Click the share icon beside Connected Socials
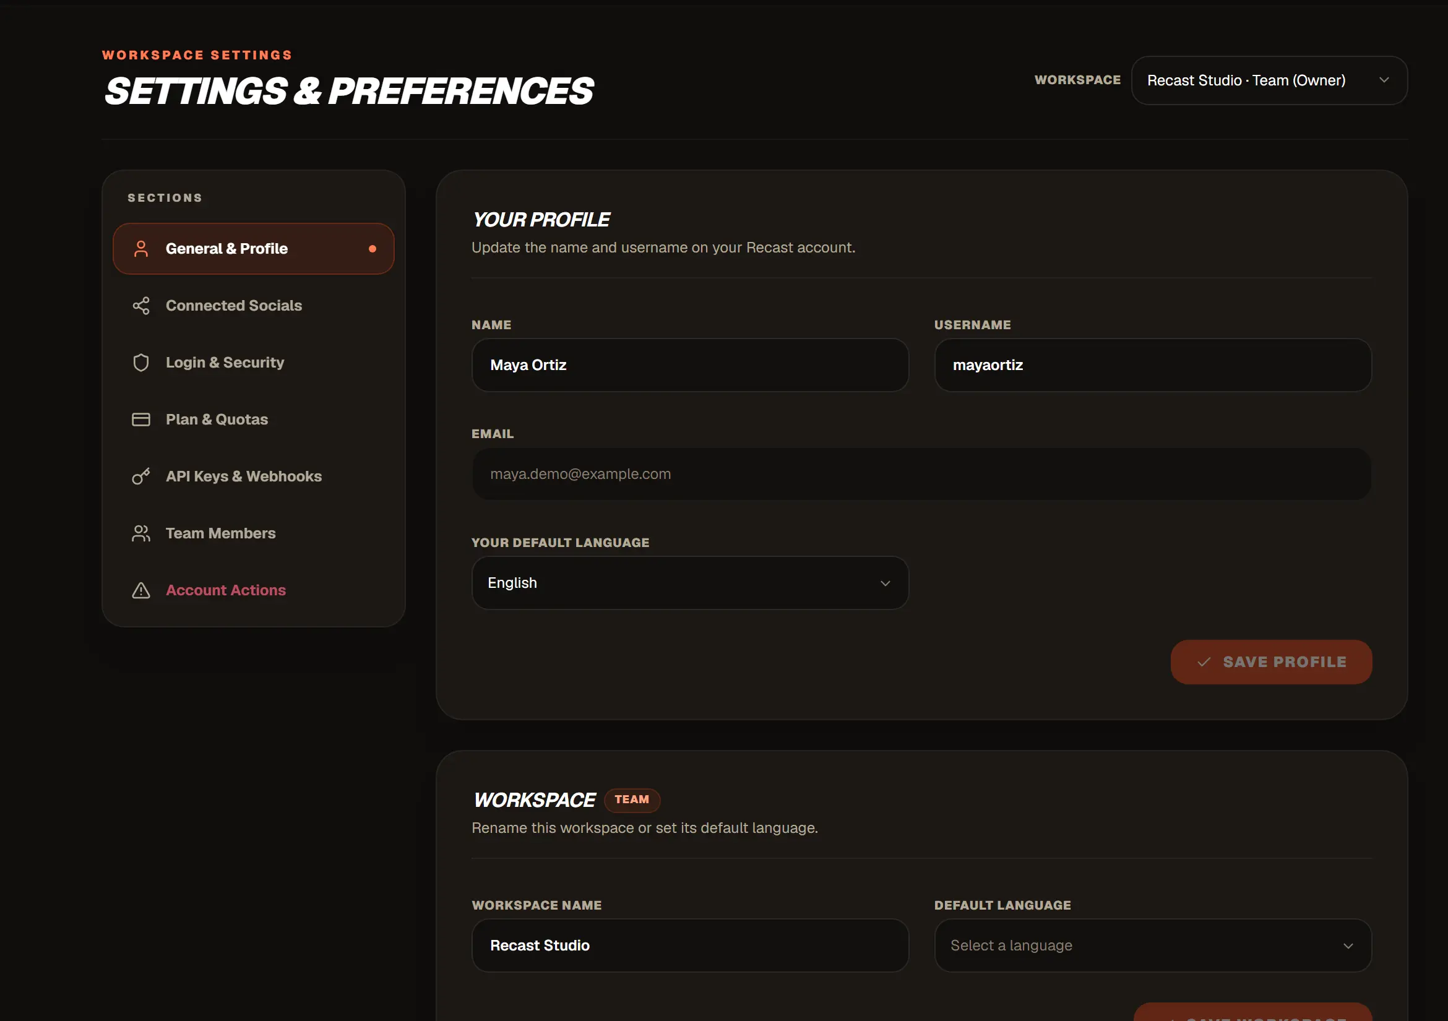Viewport: 1448px width, 1021px height. coord(140,306)
